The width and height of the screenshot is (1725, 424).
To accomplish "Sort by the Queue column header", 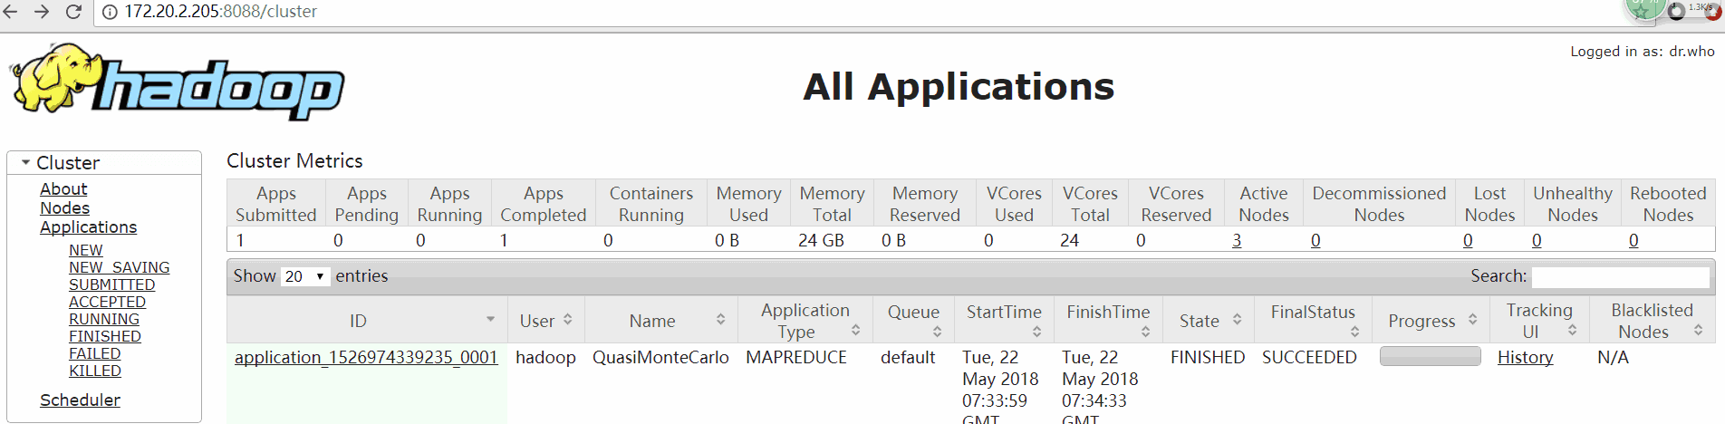I will click(x=913, y=321).
